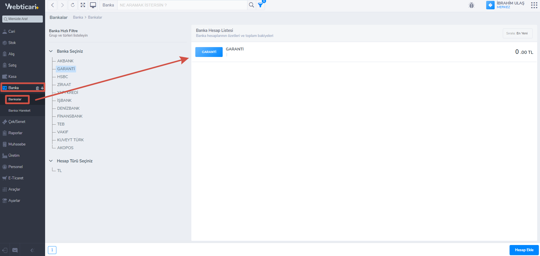
Task: Collapse the Hesap Türü Seçiniz section
Action: tap(51, 161)
